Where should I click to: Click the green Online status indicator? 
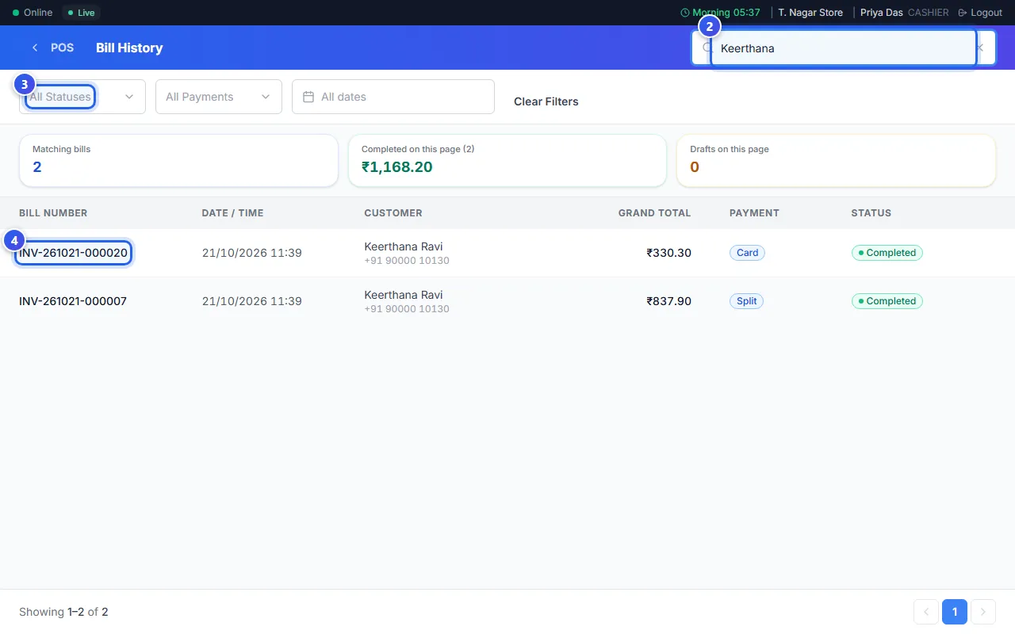coord(33,13)
